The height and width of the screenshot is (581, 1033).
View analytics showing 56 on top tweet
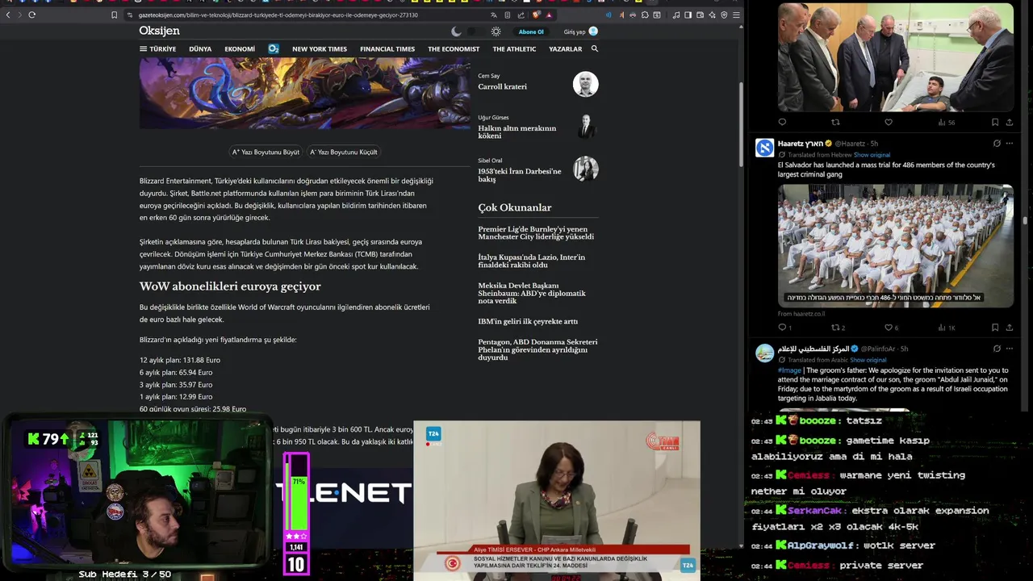[x=947, y=123]
